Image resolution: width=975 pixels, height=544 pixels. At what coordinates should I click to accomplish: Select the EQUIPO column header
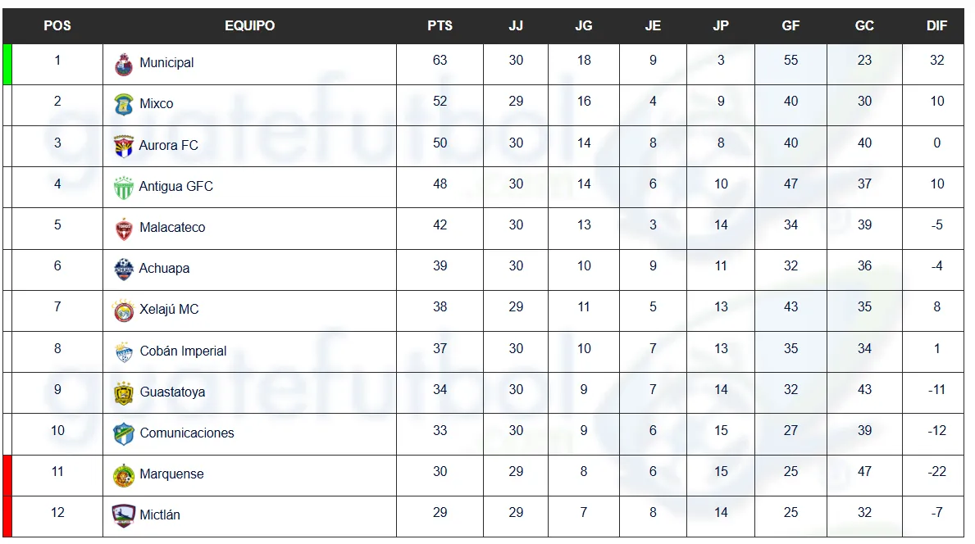pyautogui.click(x=249, y=25)
